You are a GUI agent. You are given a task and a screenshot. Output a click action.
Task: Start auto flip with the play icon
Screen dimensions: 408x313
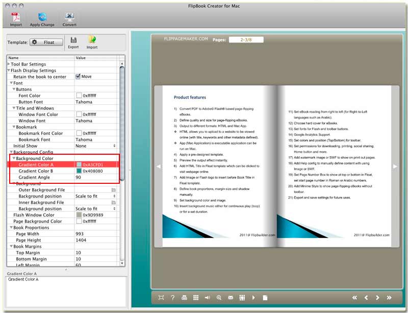click(x=253, y=298)
